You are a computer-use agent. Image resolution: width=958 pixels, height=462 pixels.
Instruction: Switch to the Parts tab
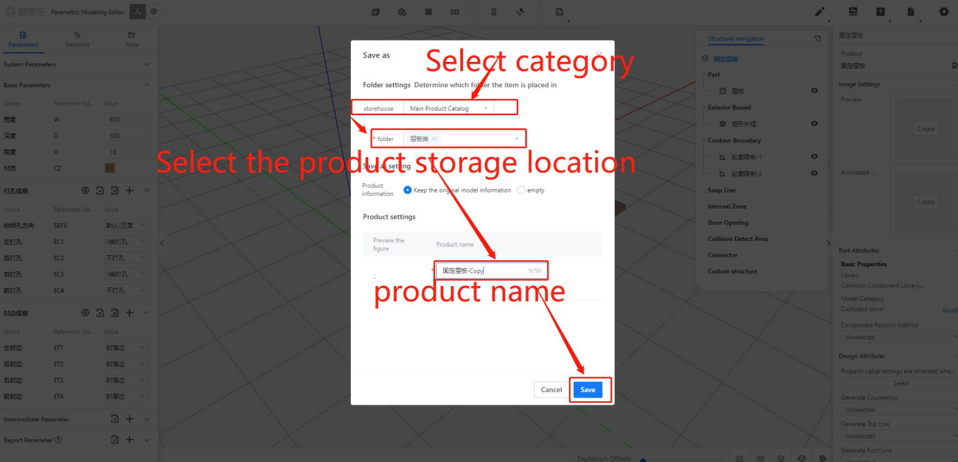pyautogui.click(x=131, y=40)
